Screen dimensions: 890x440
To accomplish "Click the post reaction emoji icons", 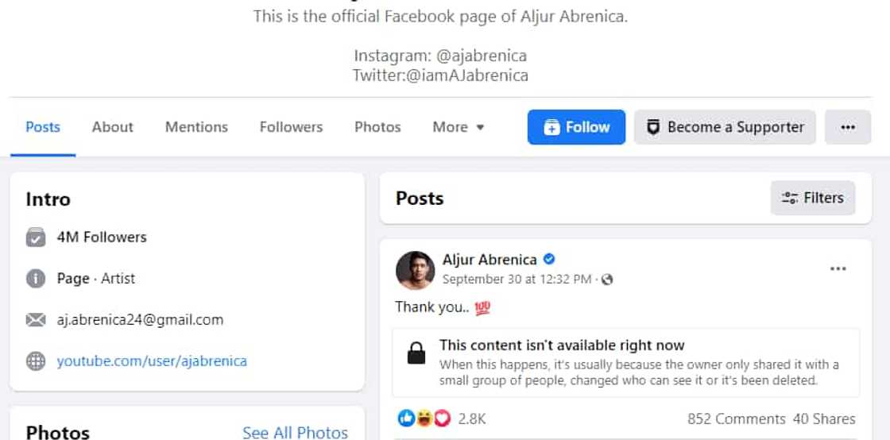I will (x=423, y=418).
